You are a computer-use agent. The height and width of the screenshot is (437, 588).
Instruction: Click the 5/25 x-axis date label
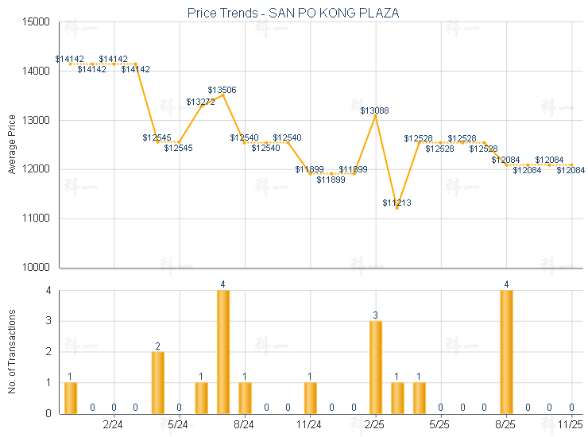441,425
